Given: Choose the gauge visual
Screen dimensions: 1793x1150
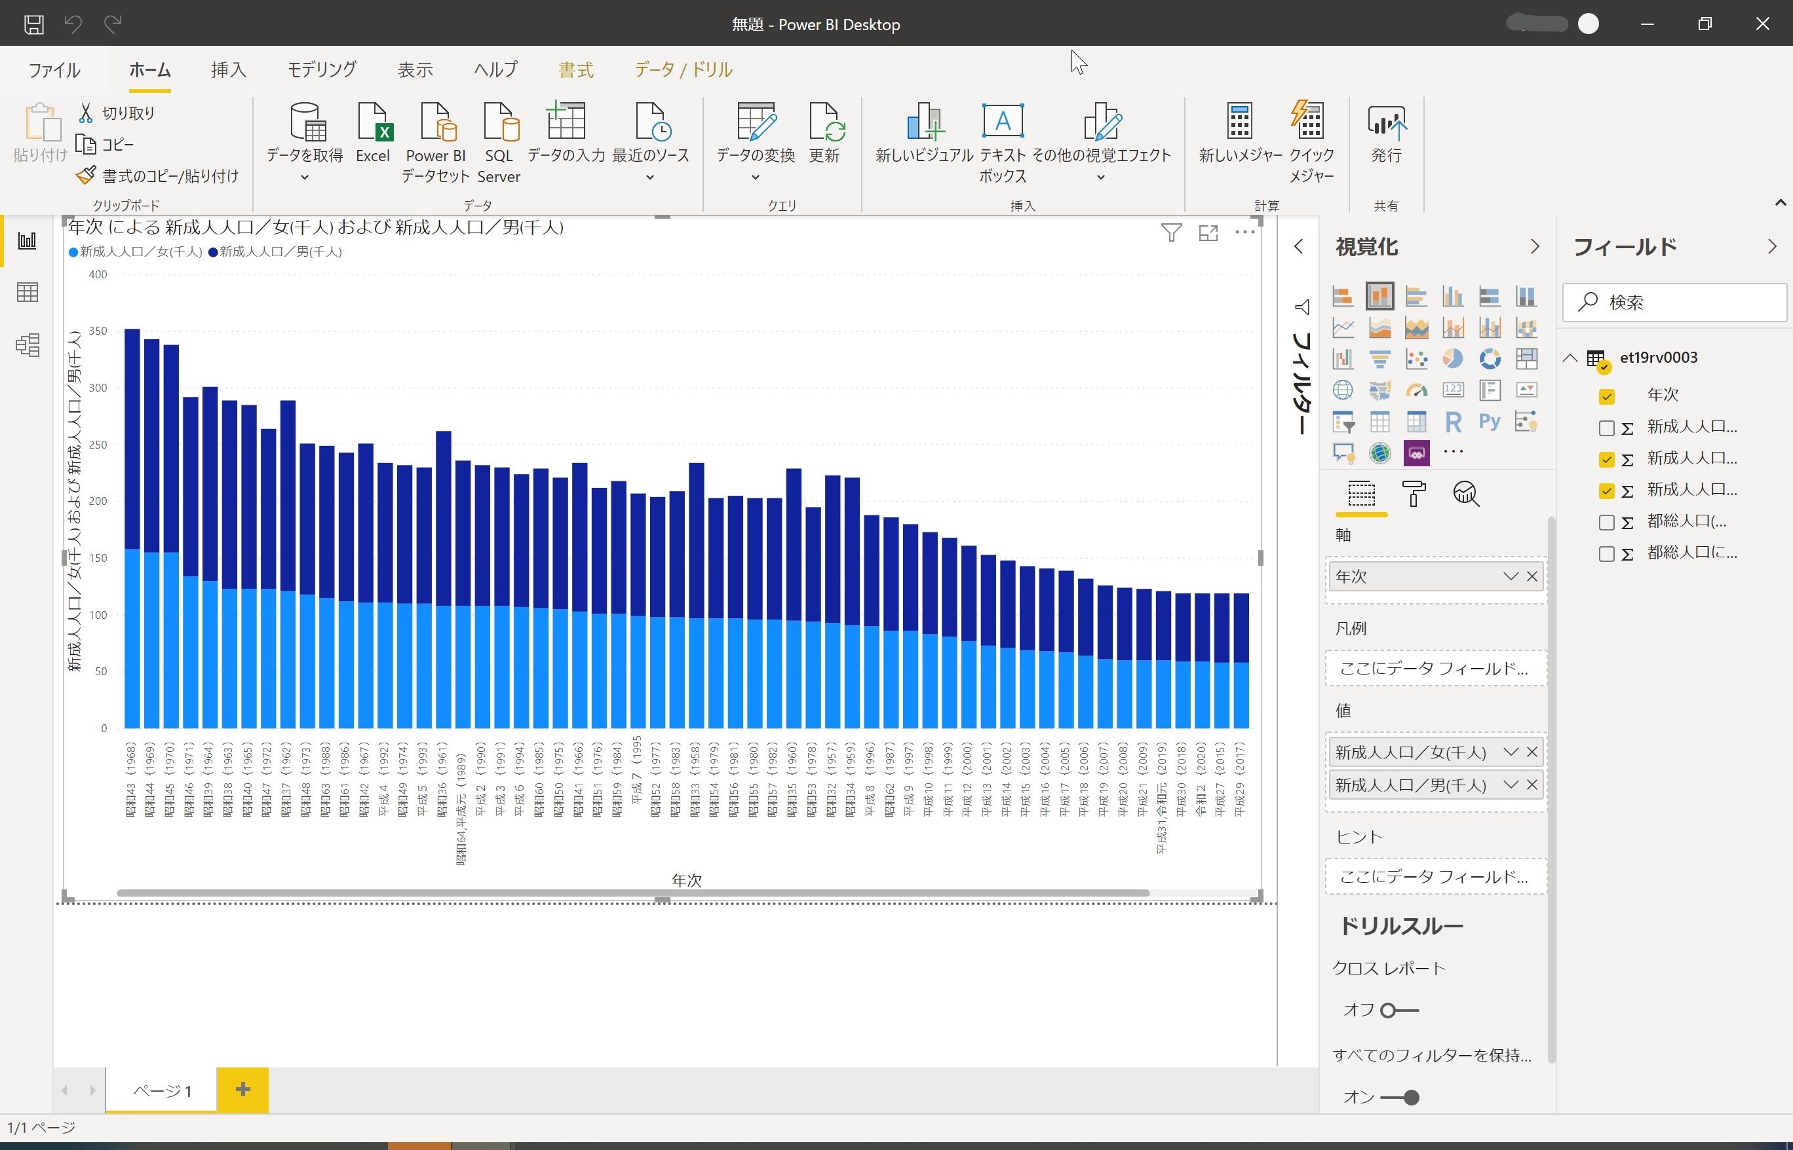Looking at the screenshot, I should (x=1416, y=390).
